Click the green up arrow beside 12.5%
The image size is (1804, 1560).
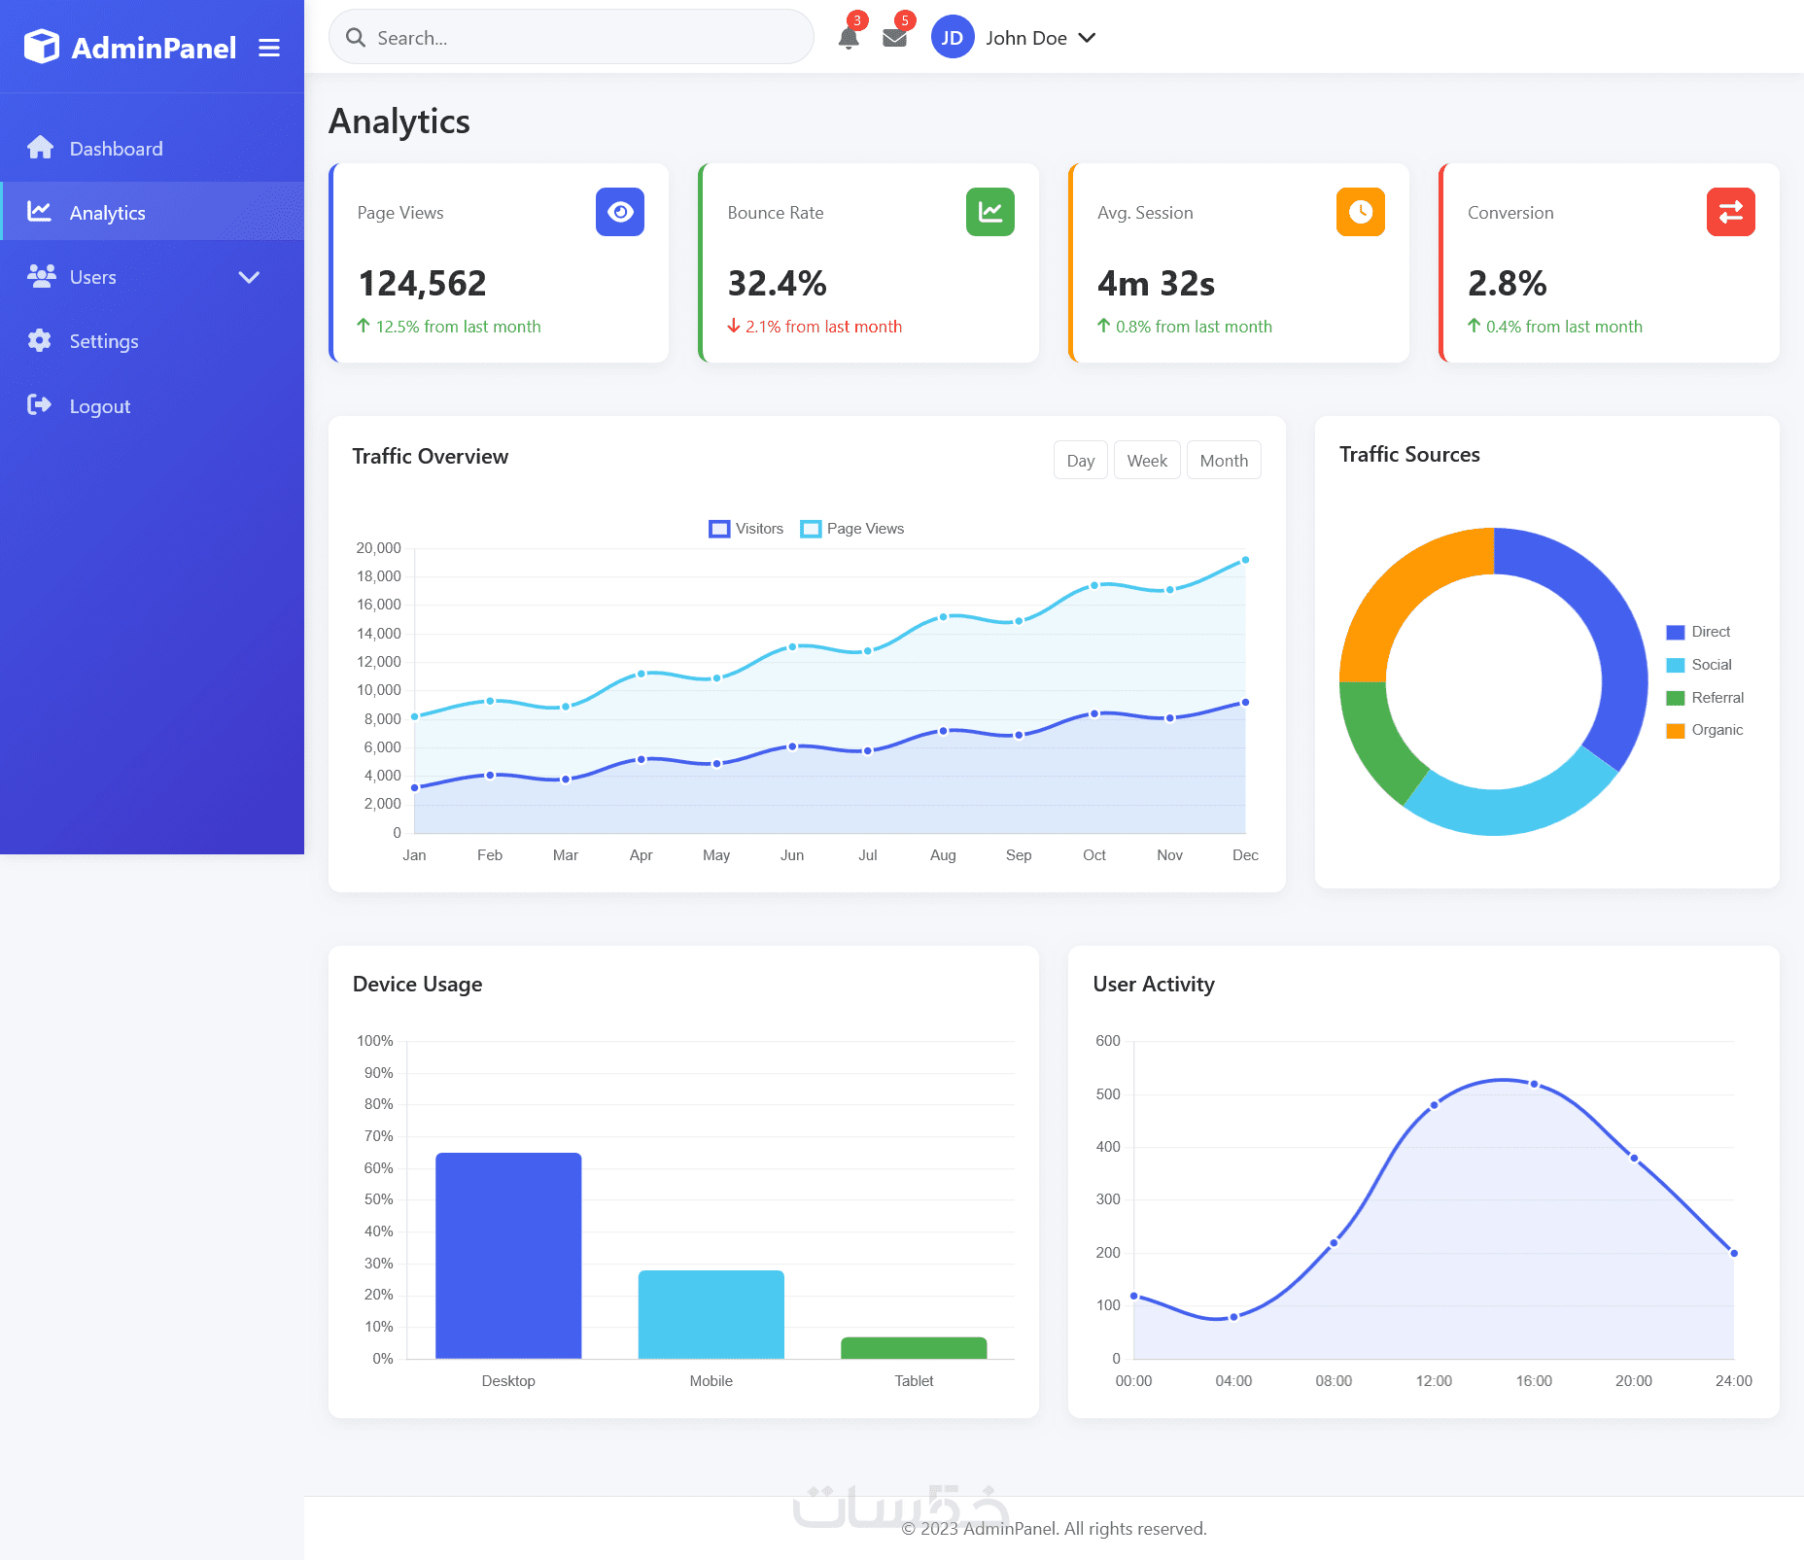(364, 326)
